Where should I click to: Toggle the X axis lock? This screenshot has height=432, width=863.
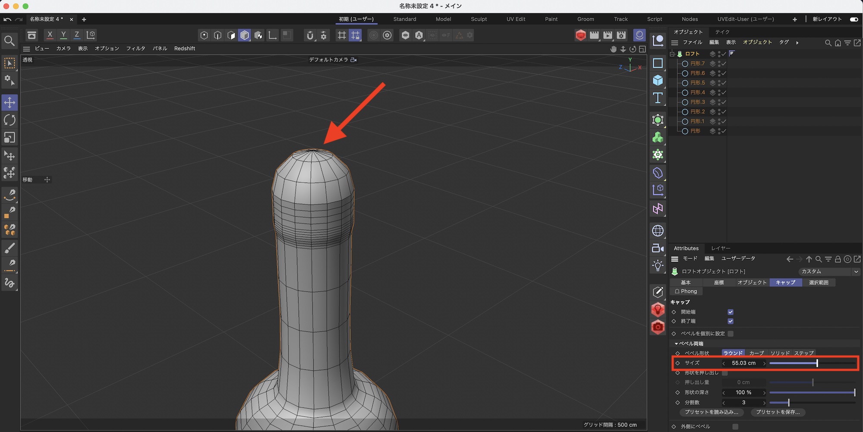click(x=50, y=35)
